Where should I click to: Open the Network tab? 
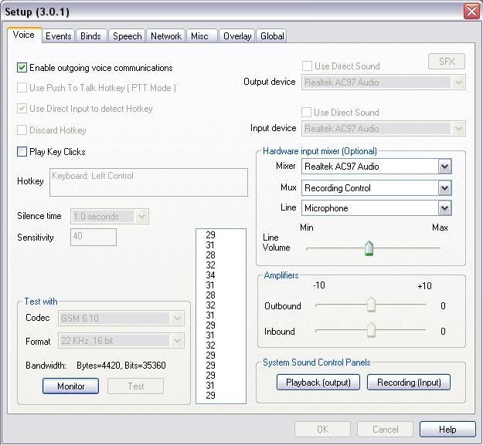[x=166, y=36]
